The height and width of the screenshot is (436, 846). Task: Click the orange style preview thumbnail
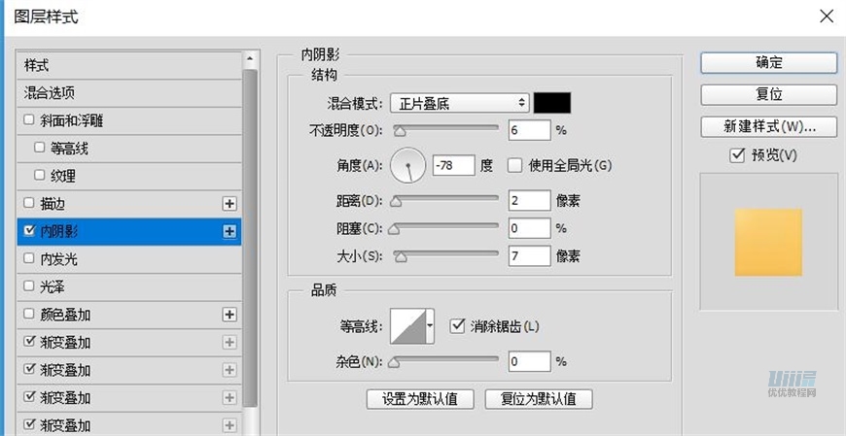coord(768,243)
